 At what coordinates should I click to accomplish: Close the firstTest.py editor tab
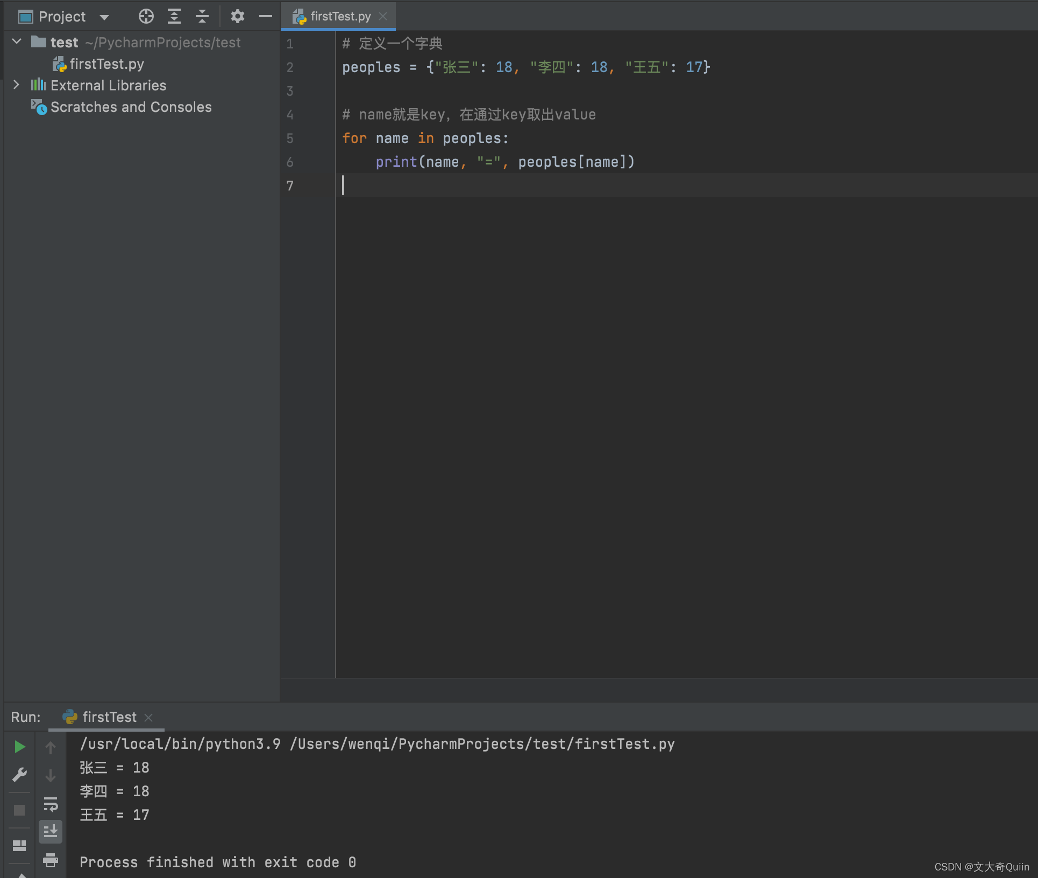[x=383, y=17]
